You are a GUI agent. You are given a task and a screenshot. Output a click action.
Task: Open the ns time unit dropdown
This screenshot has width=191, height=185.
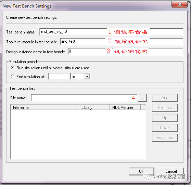click(87, 76)
